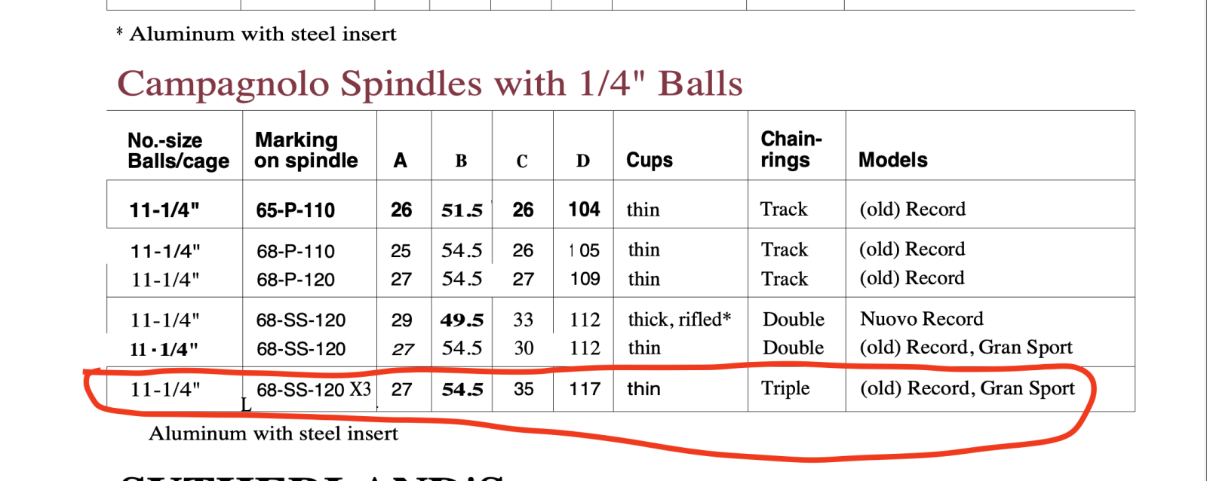Viewport: 1207px width, 481px height.
Task: Click the Triple chainrings cell
Action: pos(785,388)
